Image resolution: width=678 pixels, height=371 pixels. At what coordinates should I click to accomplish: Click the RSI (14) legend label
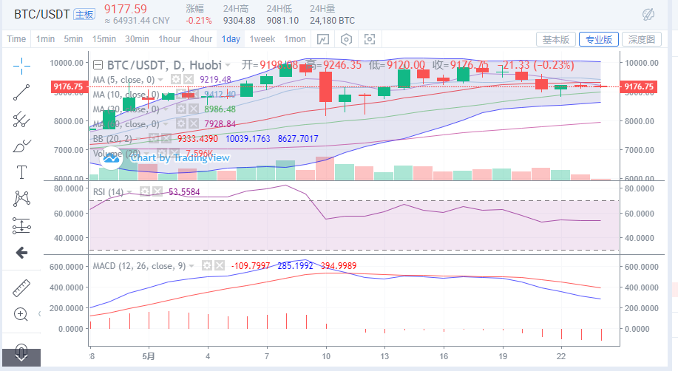[x=108, y=191]
